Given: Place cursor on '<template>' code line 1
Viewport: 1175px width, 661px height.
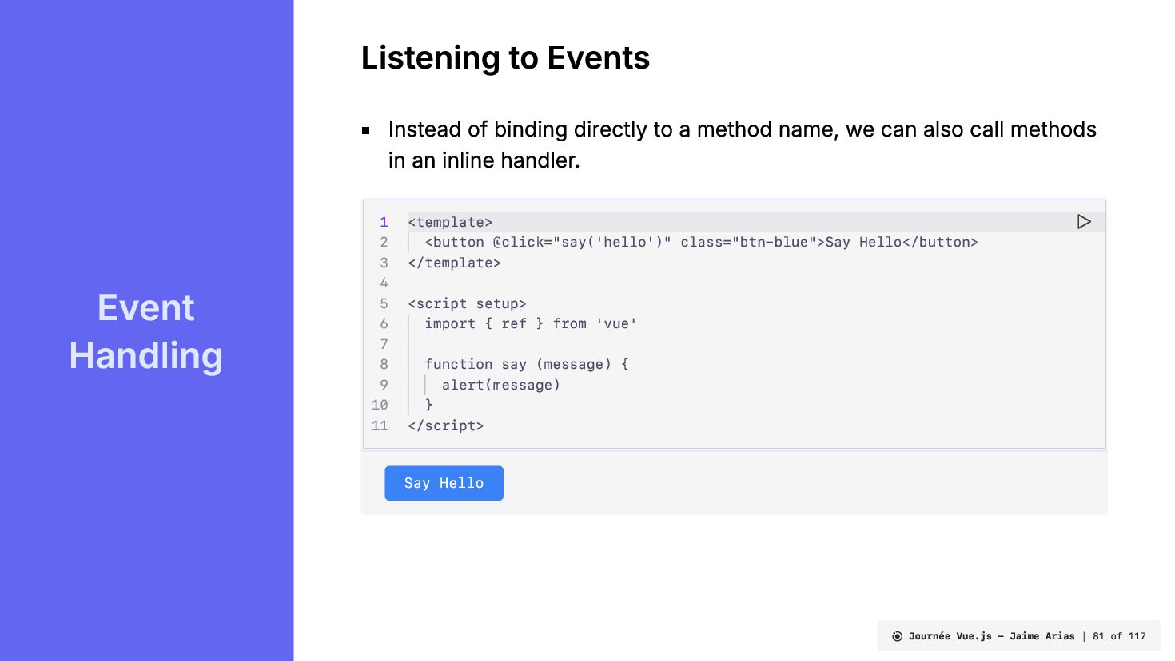Looking at the screenshot, I should pos(450,222).
